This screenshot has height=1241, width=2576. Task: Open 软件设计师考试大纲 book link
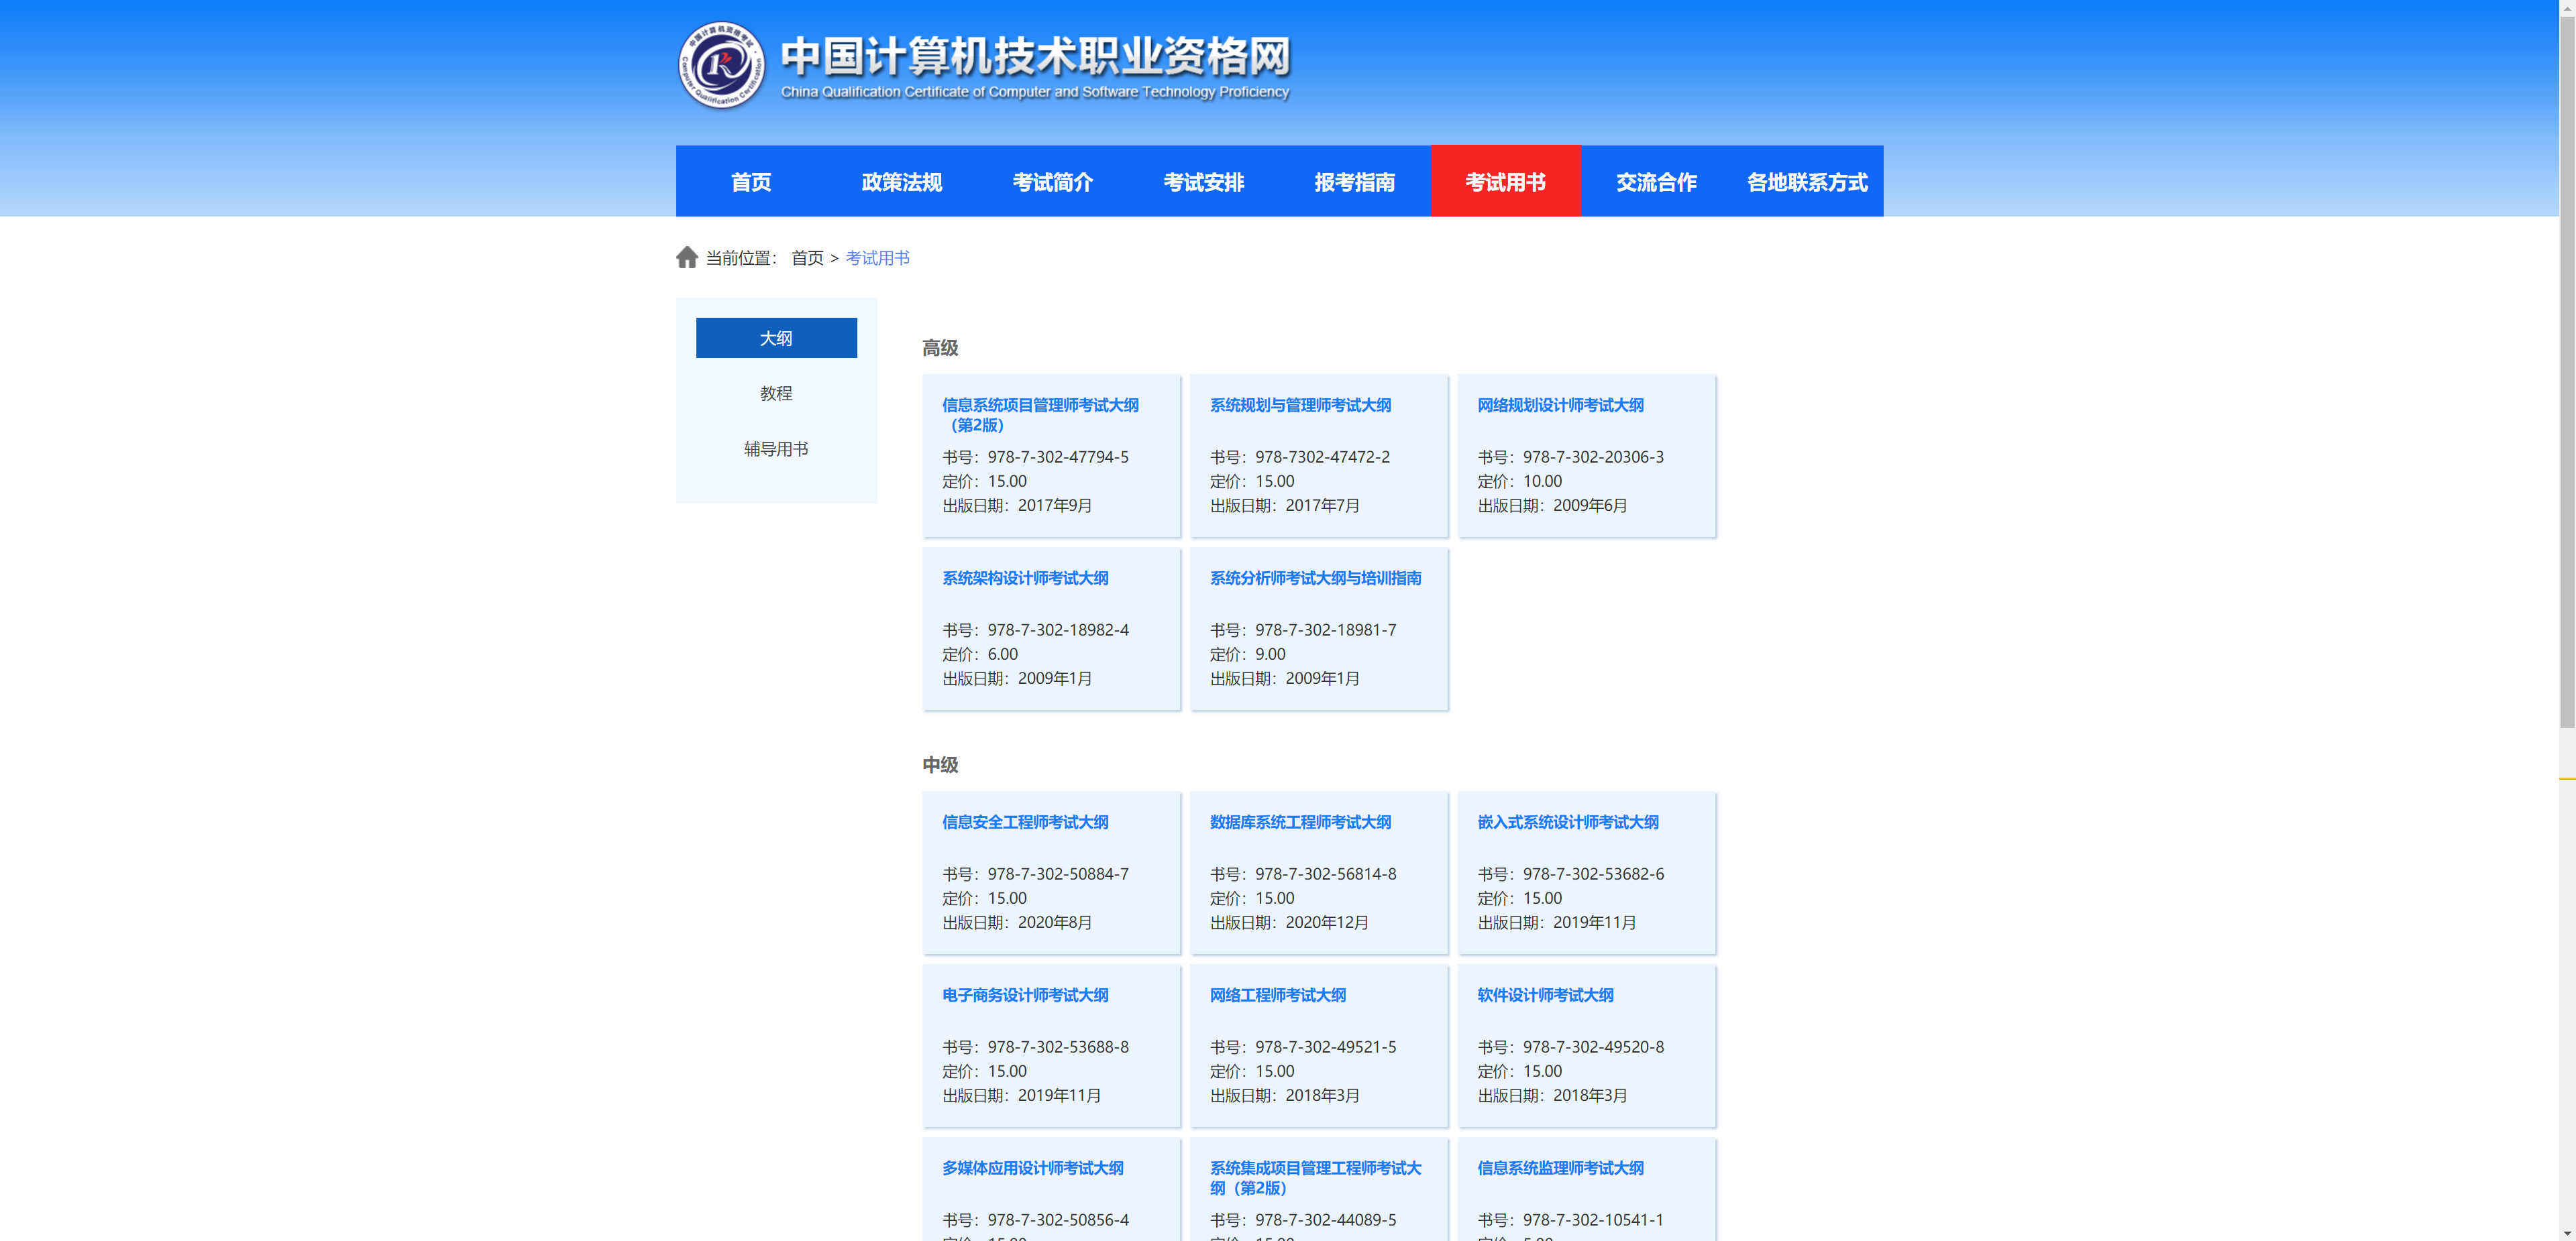coord(1545,995)
